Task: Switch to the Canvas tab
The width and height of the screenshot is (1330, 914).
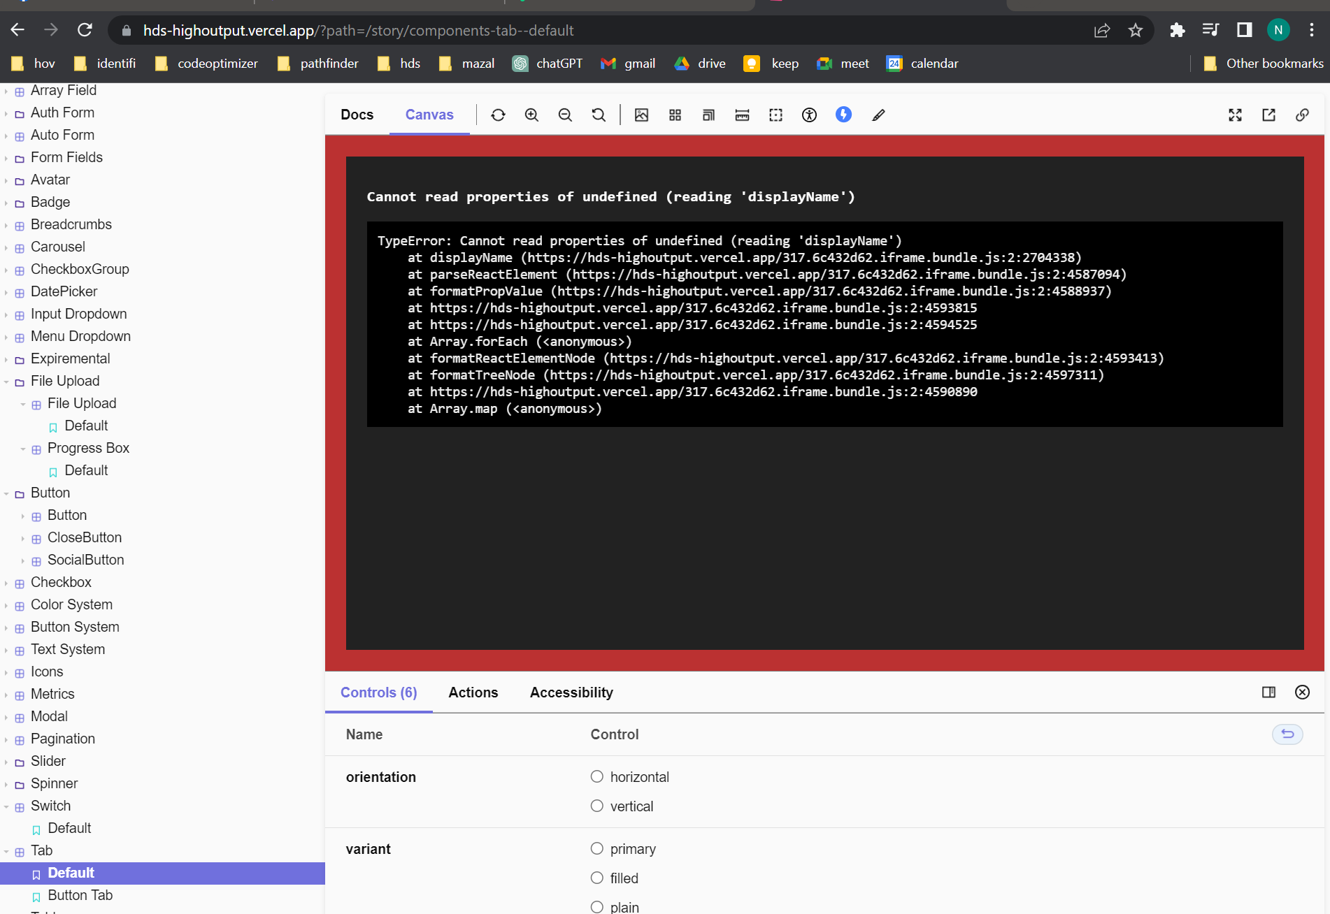Action: tap(429, 115)
